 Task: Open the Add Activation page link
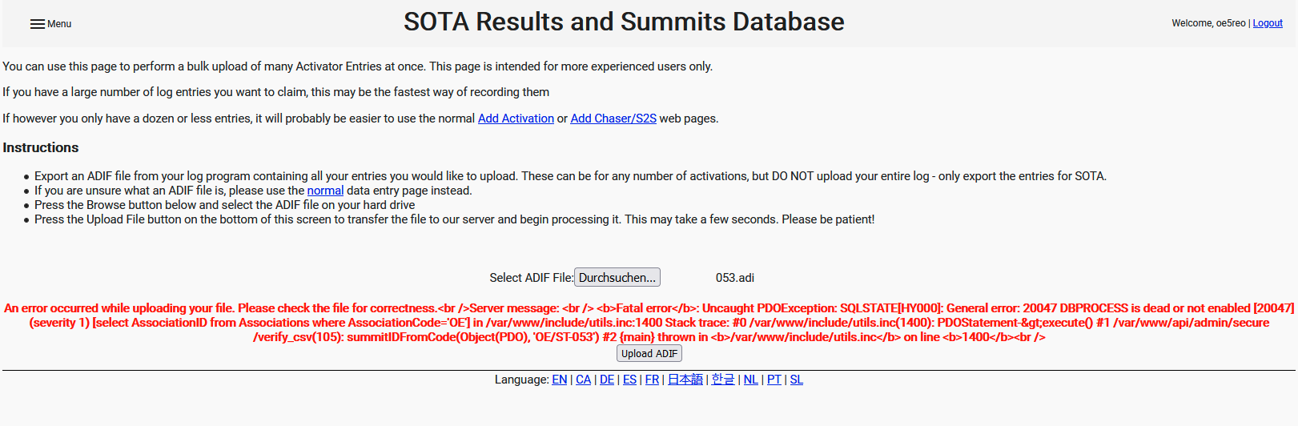point(516,119)
